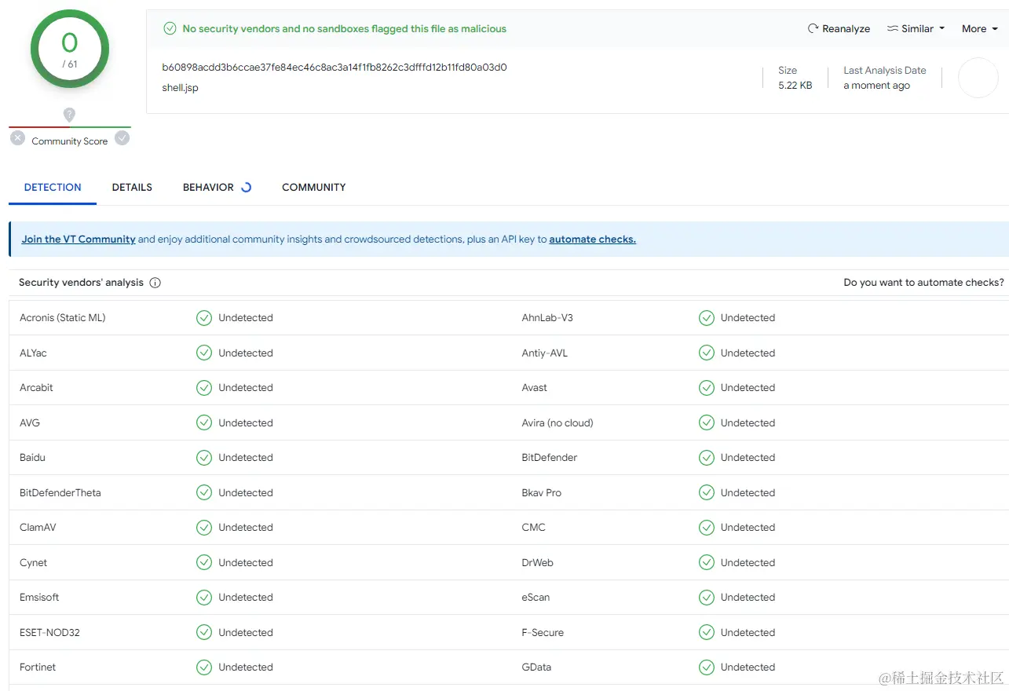Switch to the COMMUNITY tab
The height and width of the screenshot is (691, 1009).
click(x=314, y=187)
